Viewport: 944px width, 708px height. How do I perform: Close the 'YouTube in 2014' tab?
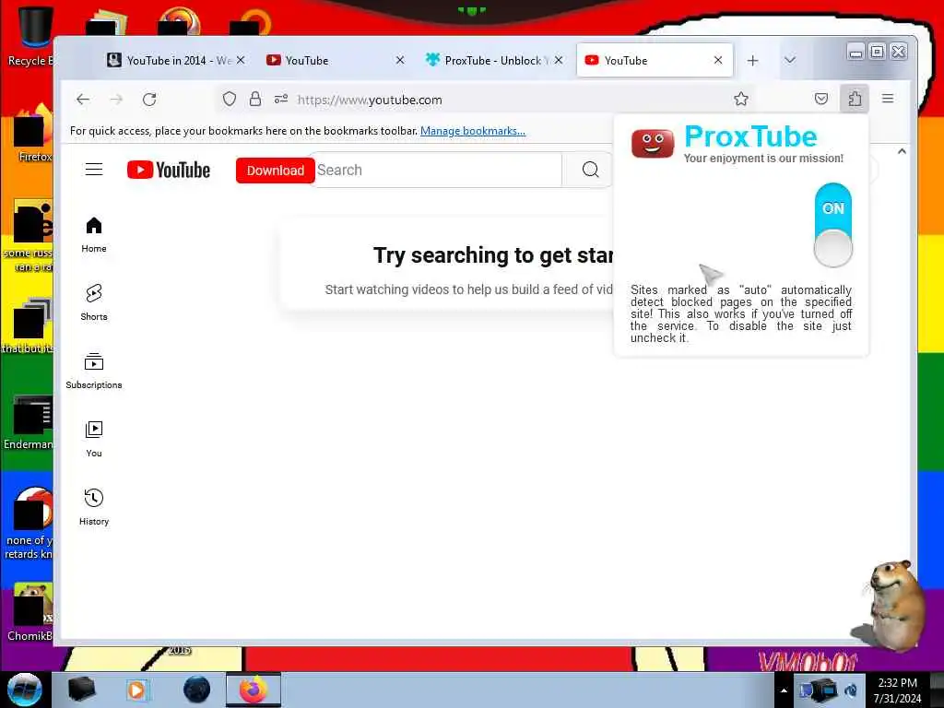click(241, 60)
